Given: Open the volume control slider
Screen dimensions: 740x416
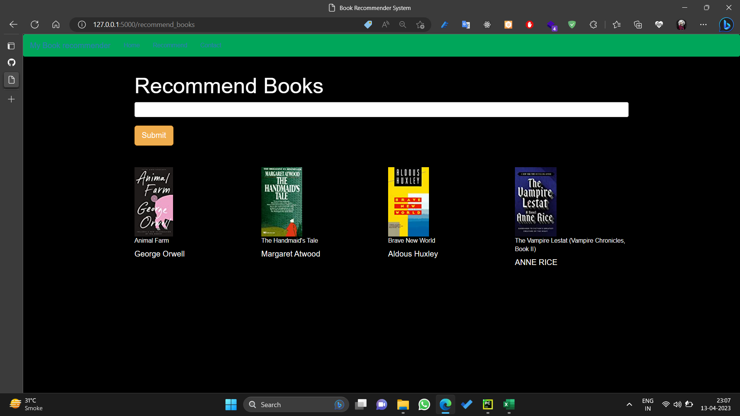Looking at the screenshot, I should tap(678, 404).
